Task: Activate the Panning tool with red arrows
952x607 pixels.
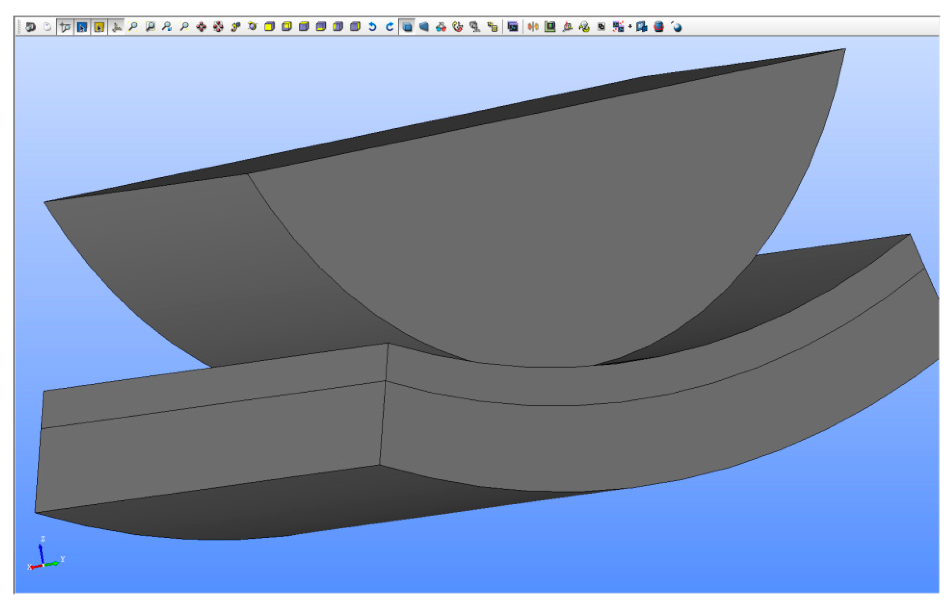Action: pos(201,27)
